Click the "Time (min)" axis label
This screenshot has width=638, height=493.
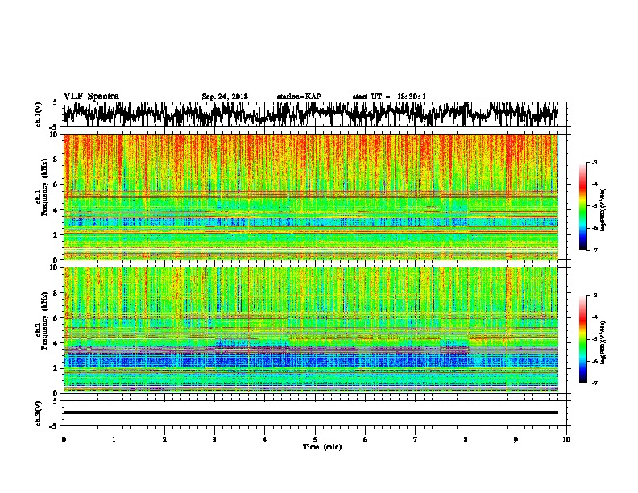click(x=322, y=447)
